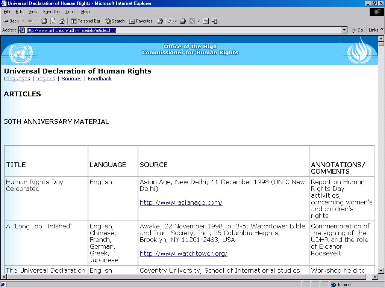Click 'Office of the High Commissioner' banner text
Screen dimensions: 385x288
190,49
